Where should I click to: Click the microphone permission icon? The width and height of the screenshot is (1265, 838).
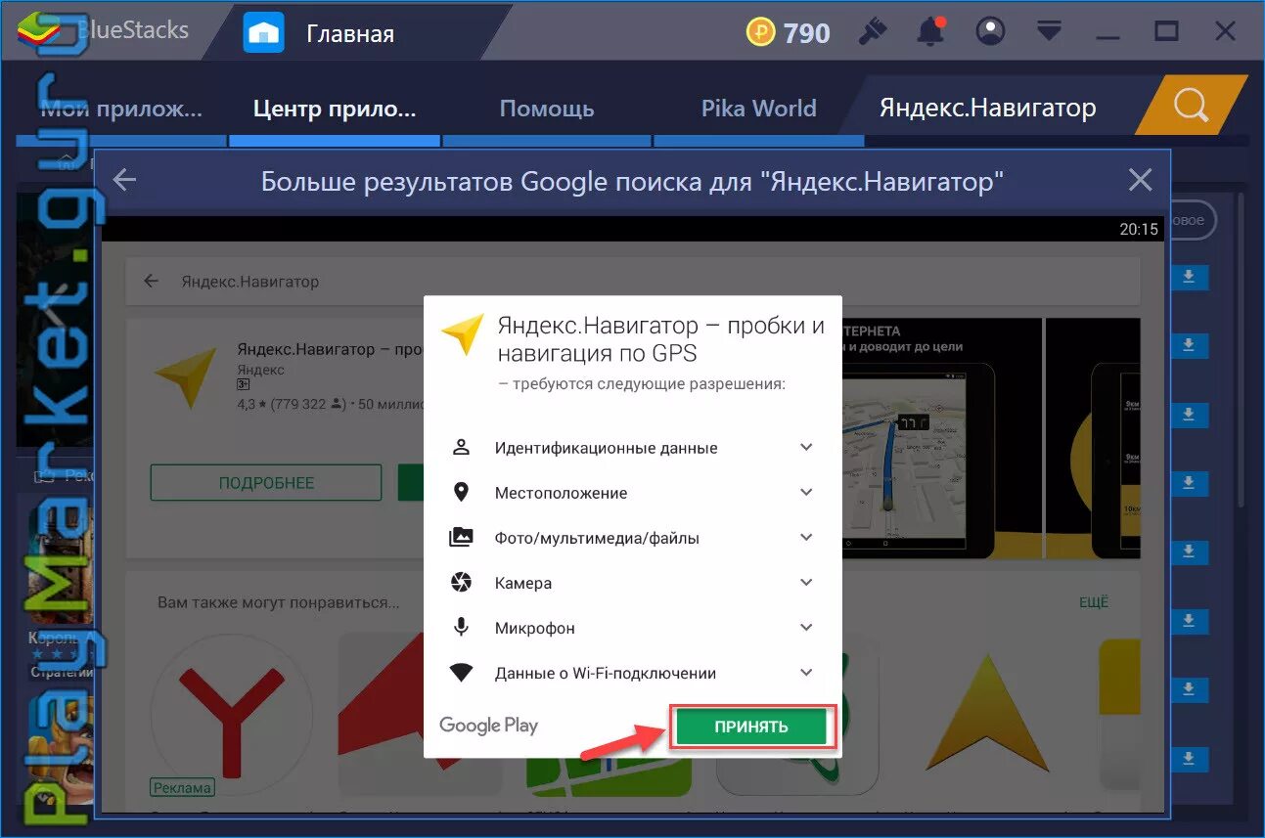pyautogui.click(x=461, y=627)
